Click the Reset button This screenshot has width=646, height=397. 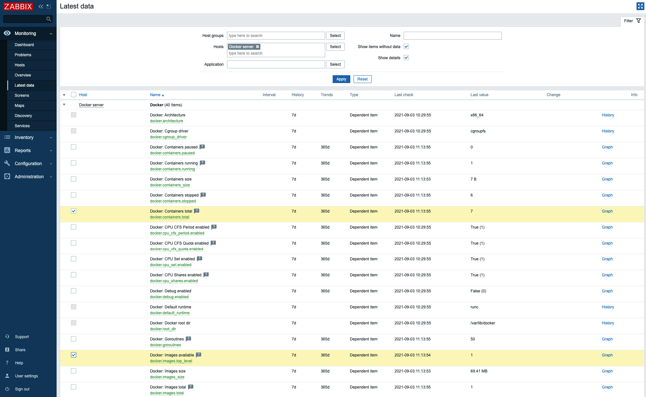coord(362,79)
